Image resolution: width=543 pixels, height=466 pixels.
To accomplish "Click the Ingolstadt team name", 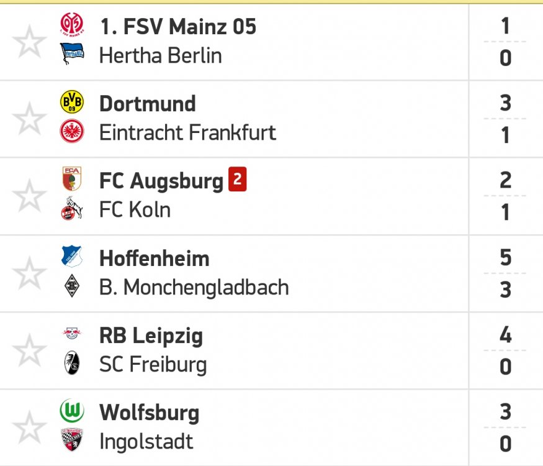I will pos(146,442).
